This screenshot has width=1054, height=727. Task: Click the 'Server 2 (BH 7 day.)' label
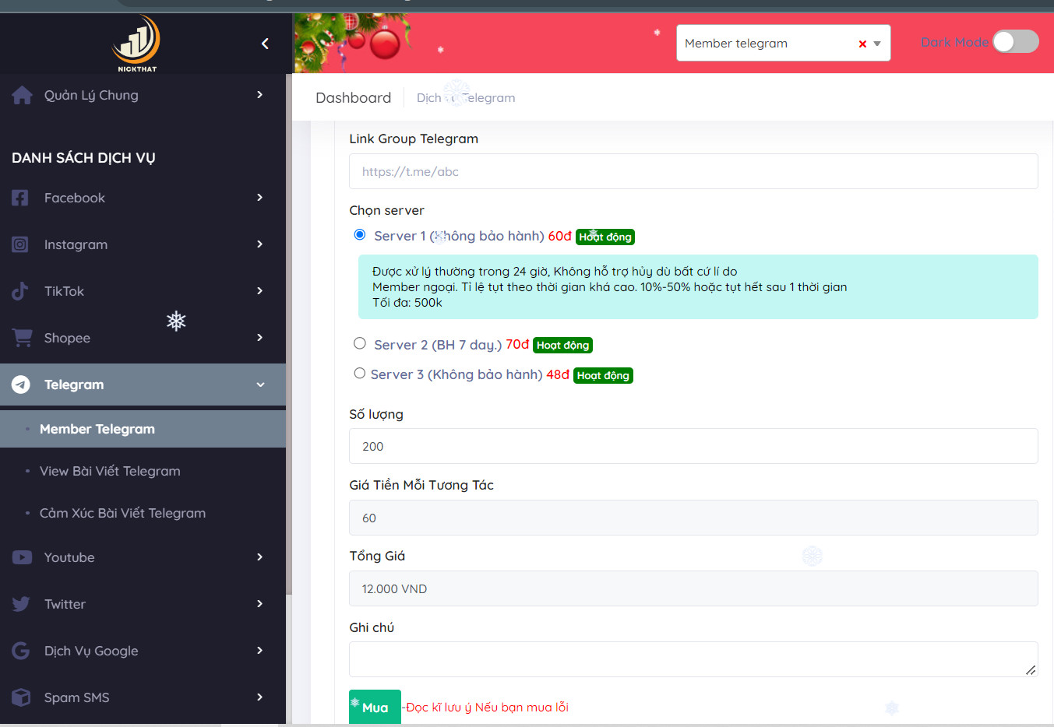pos(438,345)
